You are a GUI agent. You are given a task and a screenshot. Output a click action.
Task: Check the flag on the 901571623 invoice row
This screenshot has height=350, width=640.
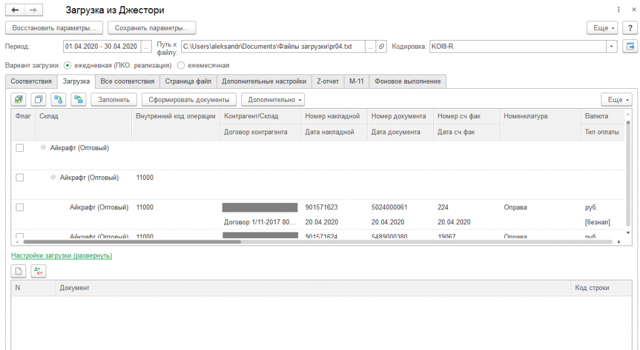coord(20,207)
